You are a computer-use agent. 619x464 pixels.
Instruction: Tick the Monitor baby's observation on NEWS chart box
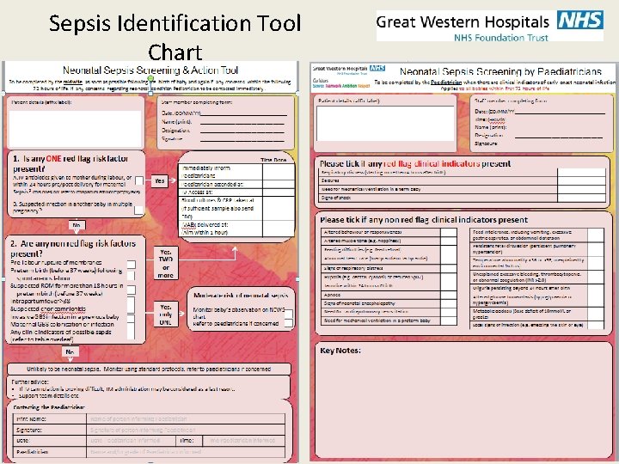(x=289, y=314)
